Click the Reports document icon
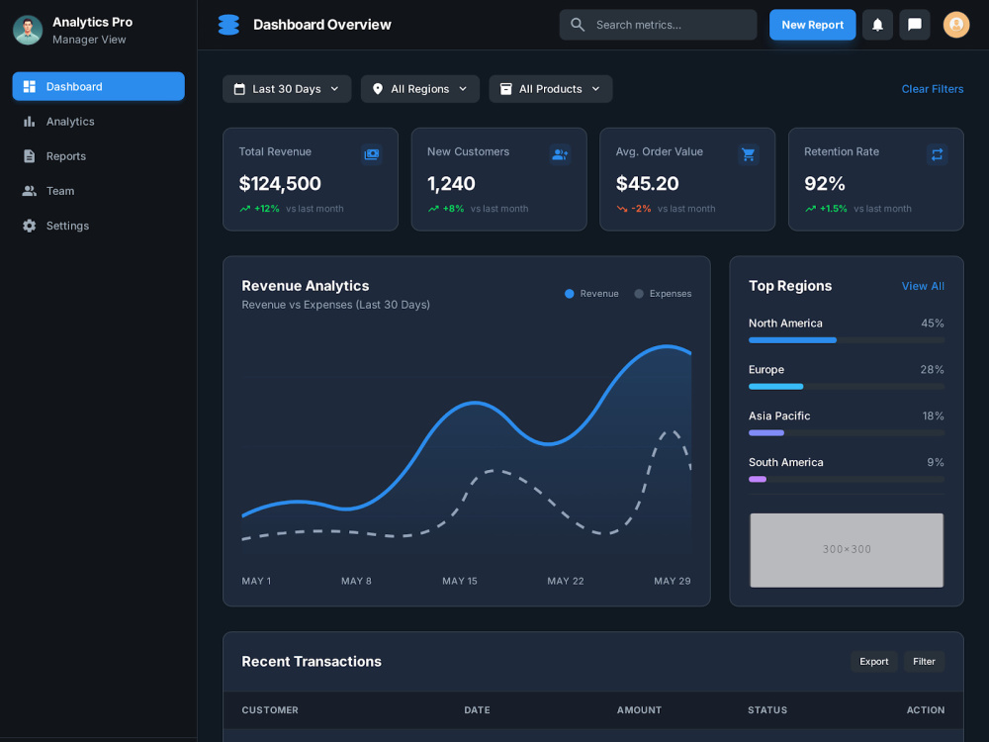The width and height of the screenshot is (989, 742). pyautogui.click(x=29, y=156)
